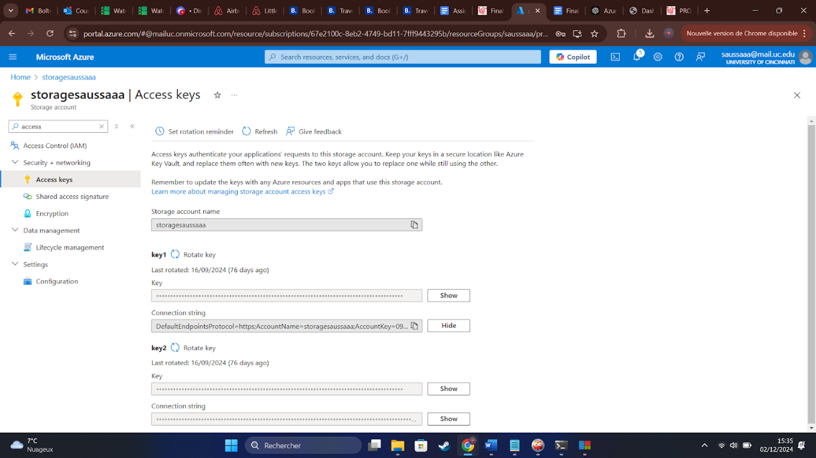Go to Home breadcrumb
The height and width of the screenshot is (458, 816).
point(21,77)
